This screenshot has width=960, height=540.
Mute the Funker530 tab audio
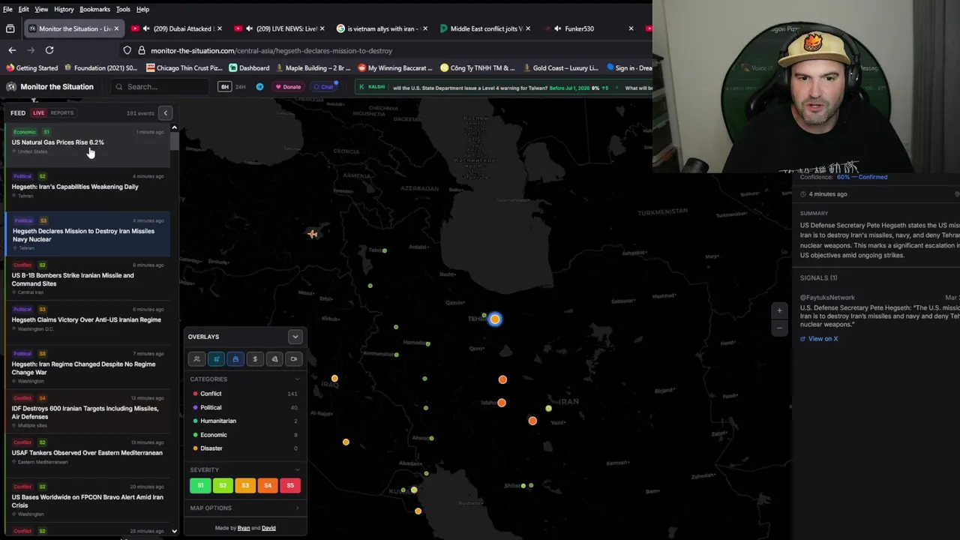point(558,28)
